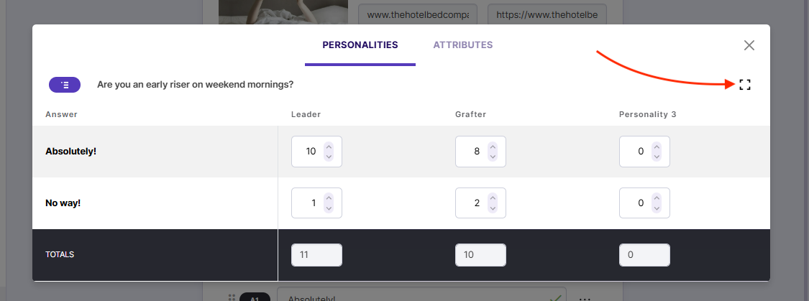The width and height of the screenshot is (809, 301).
Task: Click the purple question list icon
Action: coord(65,85)
